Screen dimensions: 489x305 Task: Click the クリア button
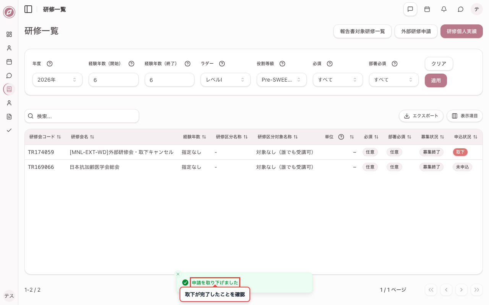(x=439, y=64)
